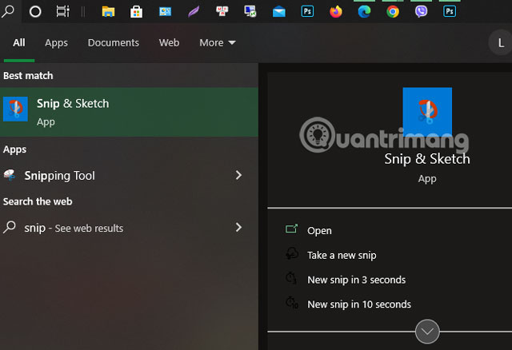Open Microsoft Store taskbar icon

(x=137, y=12)
